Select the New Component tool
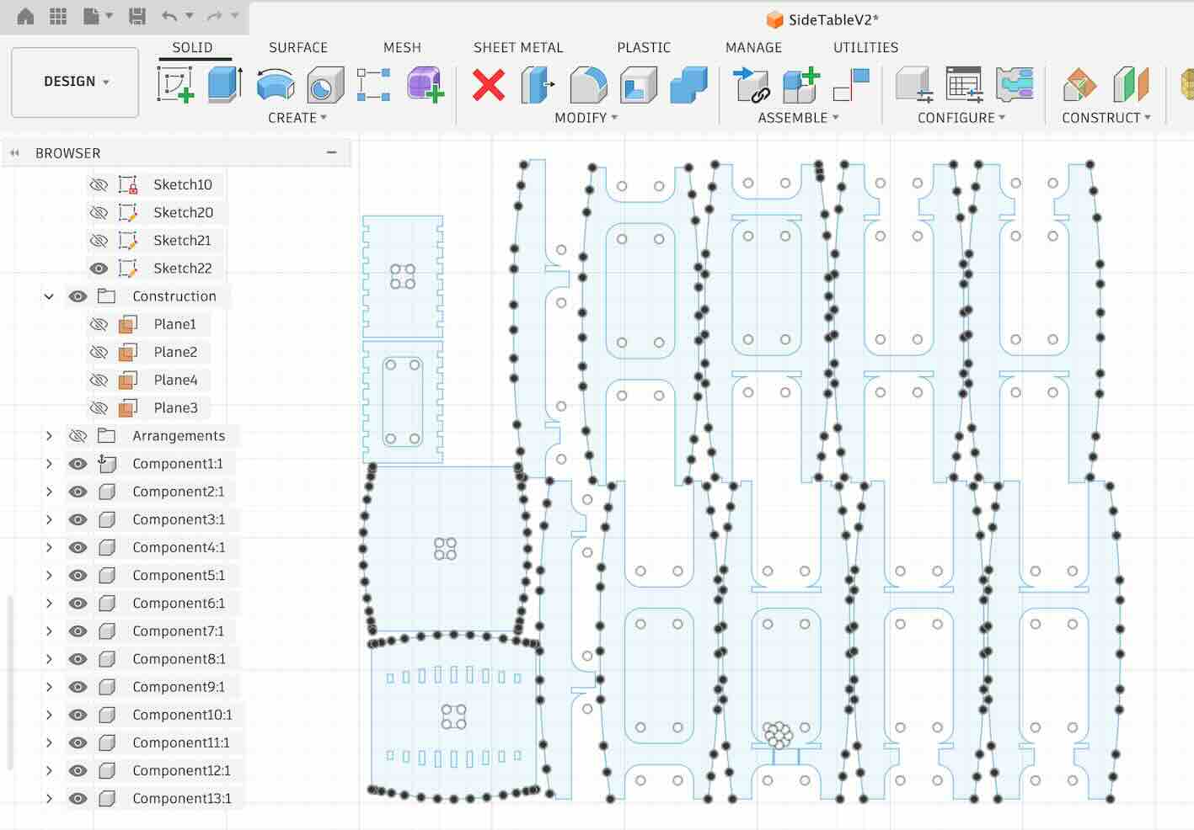Viewport: 1194px width, 830px height. [800, 85]
